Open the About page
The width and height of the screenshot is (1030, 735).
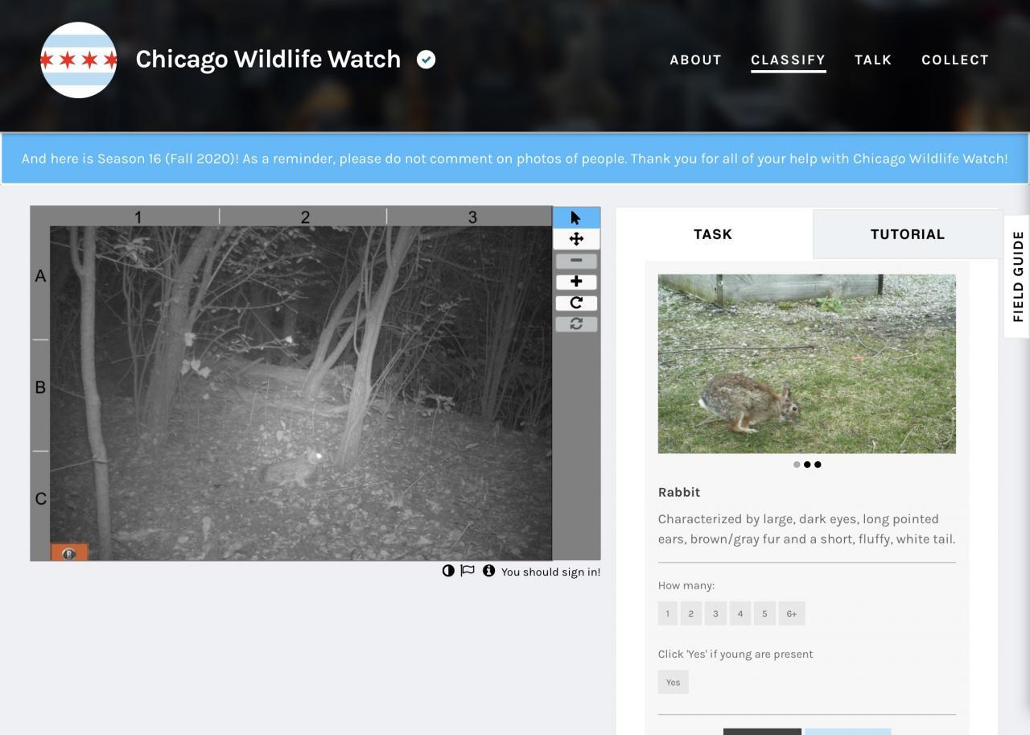point(696,60)
